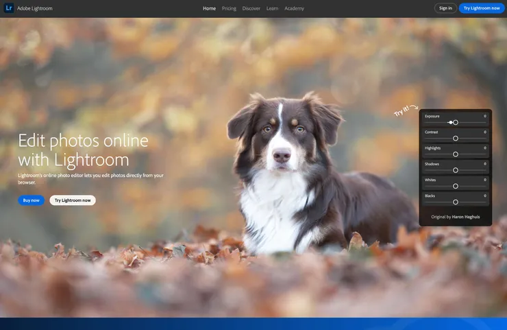Click the Haron Haghuis credit name

coord(466,217)
